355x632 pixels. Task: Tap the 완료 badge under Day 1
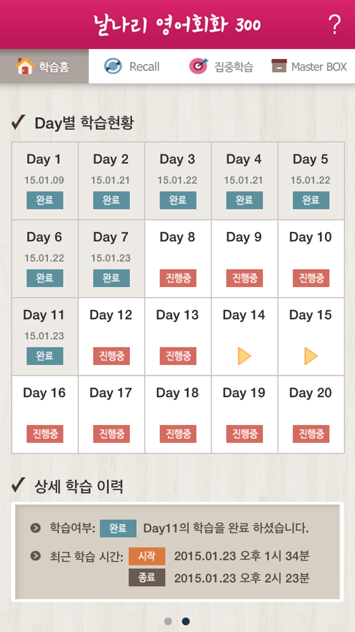click(45, 200)
